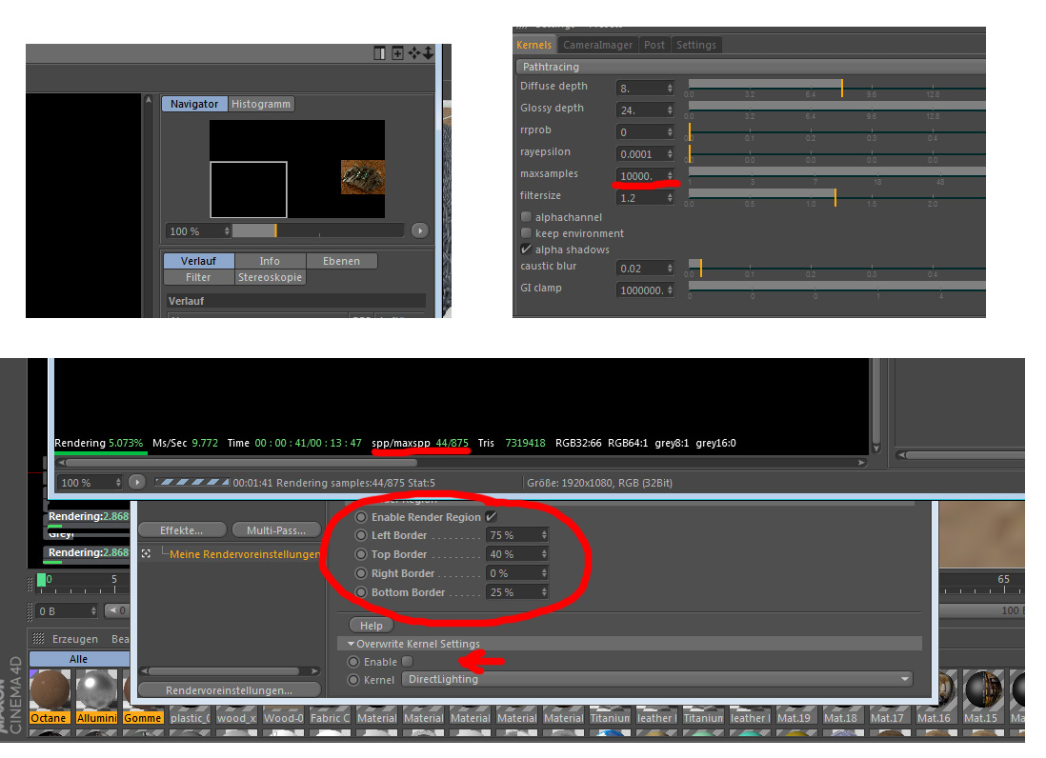Select the Octane material sphere thumbnail

(50, 690)
